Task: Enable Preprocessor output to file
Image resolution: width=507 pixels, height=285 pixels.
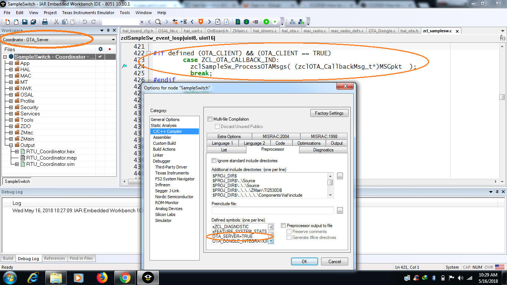Action: click(284, 226)
